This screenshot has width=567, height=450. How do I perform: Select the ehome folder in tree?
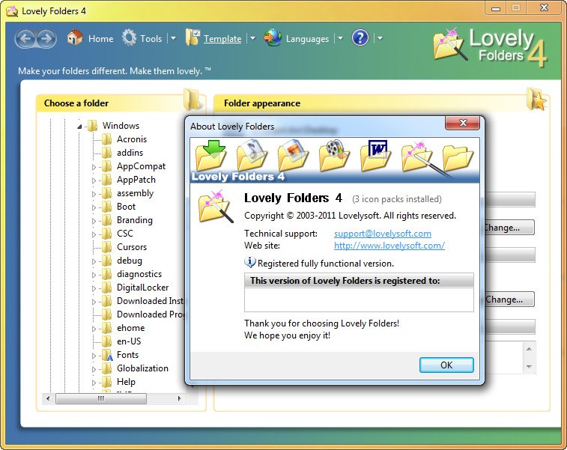click(130, 328)
